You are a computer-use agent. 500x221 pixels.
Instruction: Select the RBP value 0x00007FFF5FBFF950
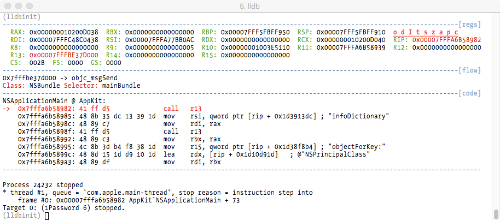(255, 32)
